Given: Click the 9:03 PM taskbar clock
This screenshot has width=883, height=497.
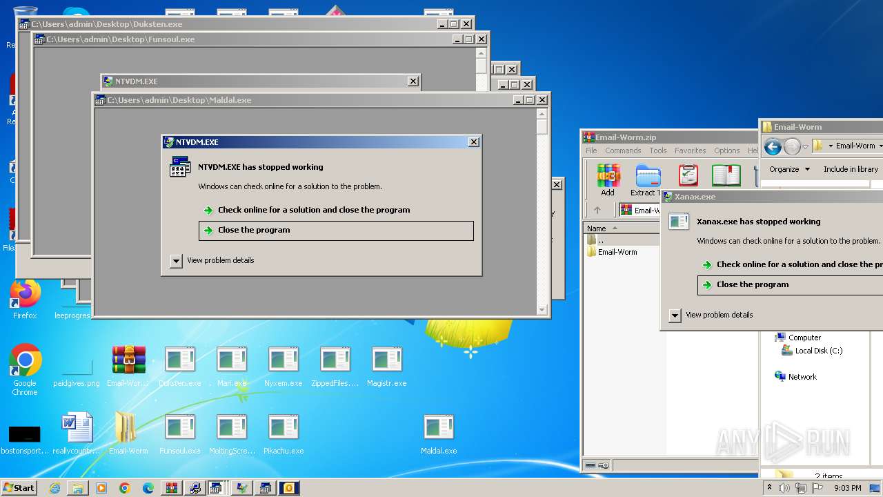Looking at the screenshot, I should tap(848, 488).
